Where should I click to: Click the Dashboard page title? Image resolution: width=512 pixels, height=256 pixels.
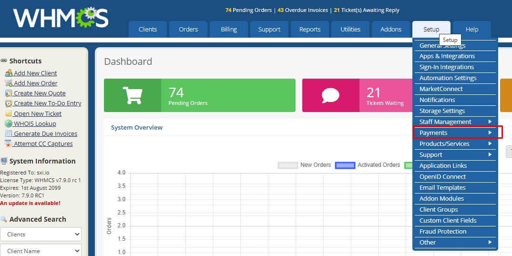[128, 61]
